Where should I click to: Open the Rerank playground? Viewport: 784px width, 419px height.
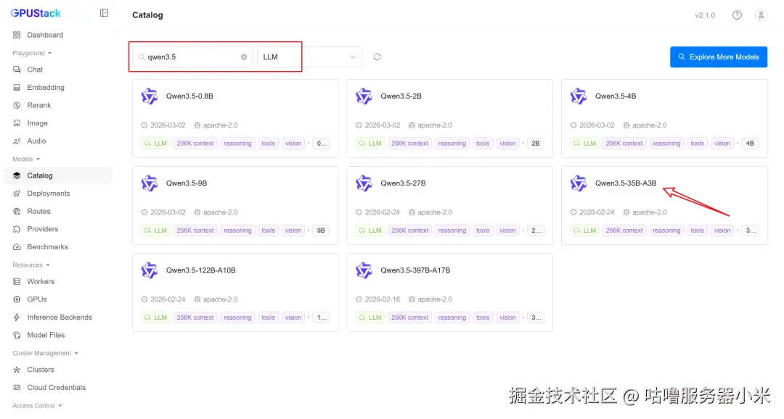58,105
